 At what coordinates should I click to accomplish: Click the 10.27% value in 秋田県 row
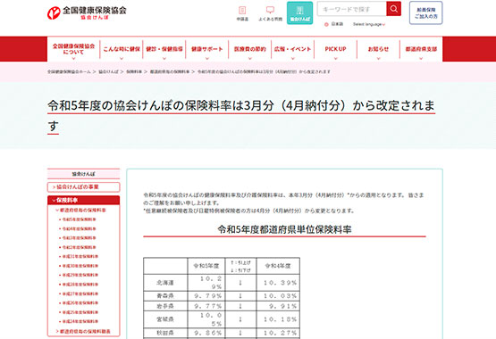(x=280, y=333)
